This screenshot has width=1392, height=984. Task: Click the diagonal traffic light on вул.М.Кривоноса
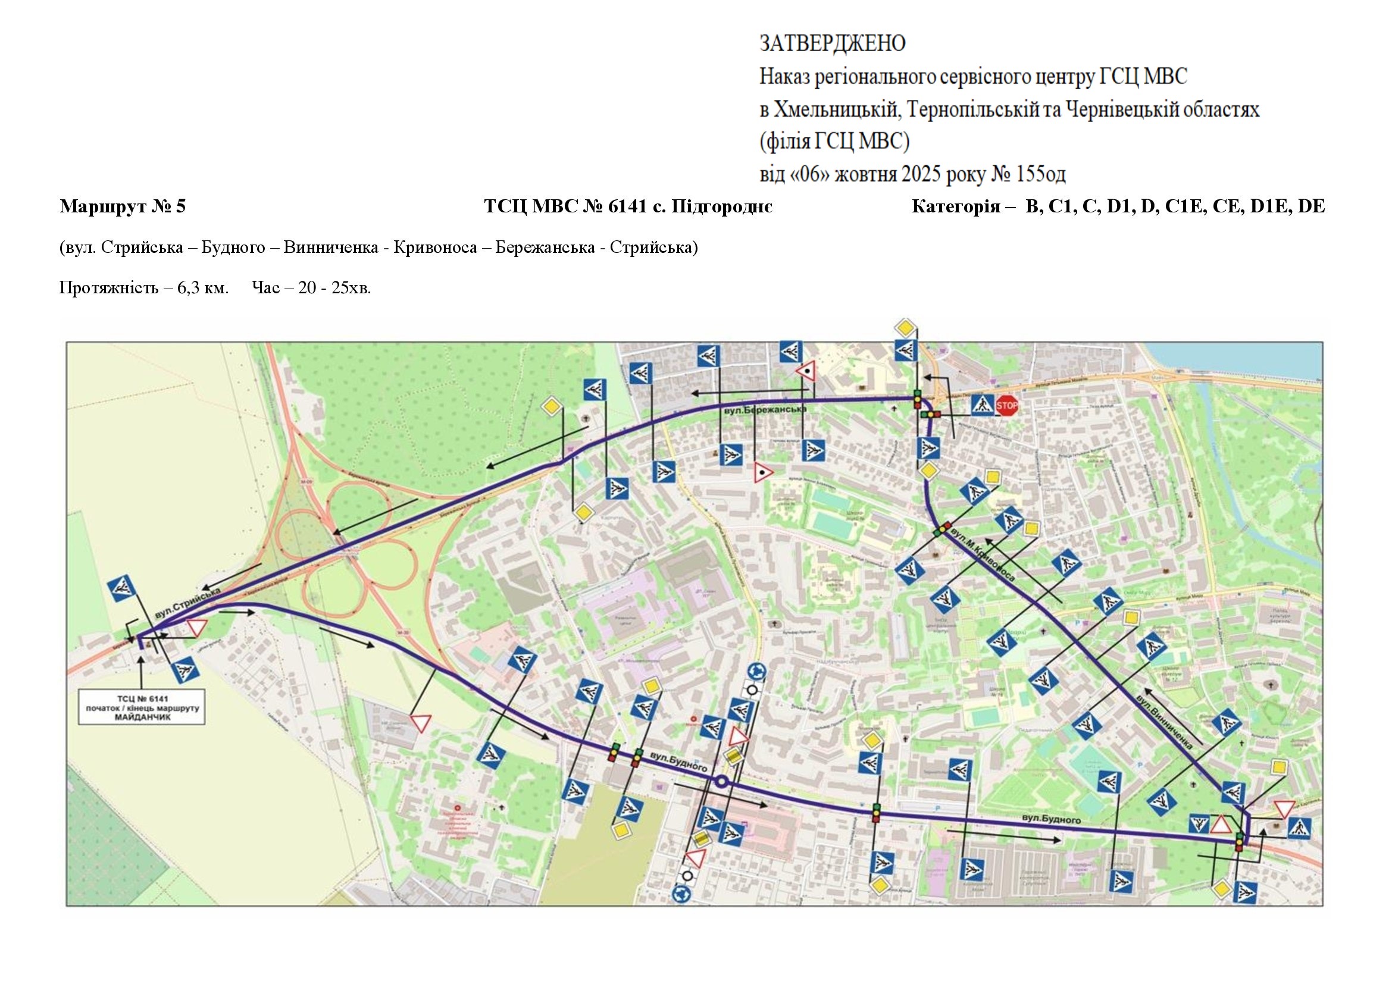[x=942, y=528]
